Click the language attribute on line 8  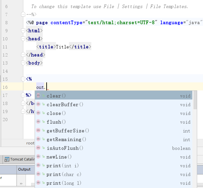(172, 23)
